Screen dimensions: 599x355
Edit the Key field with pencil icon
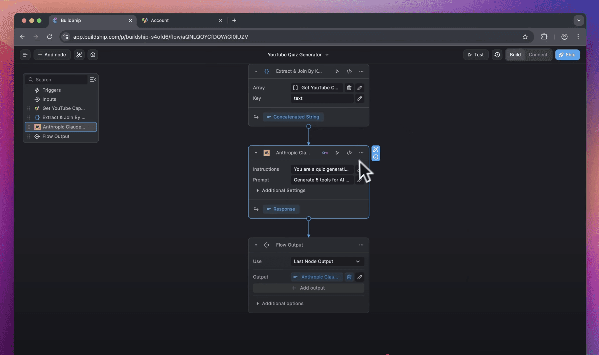click(x=360, y=98)
